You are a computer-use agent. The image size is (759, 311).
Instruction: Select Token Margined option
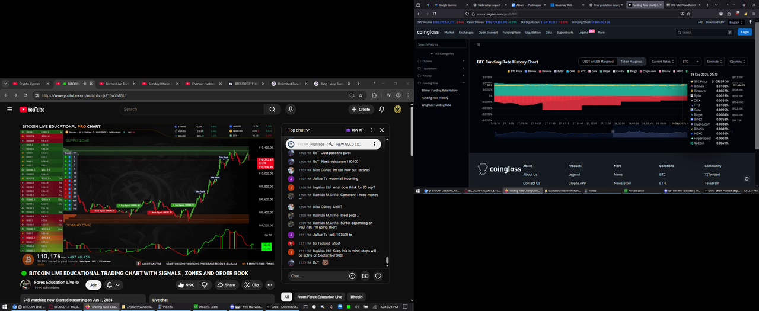(631, 61)
